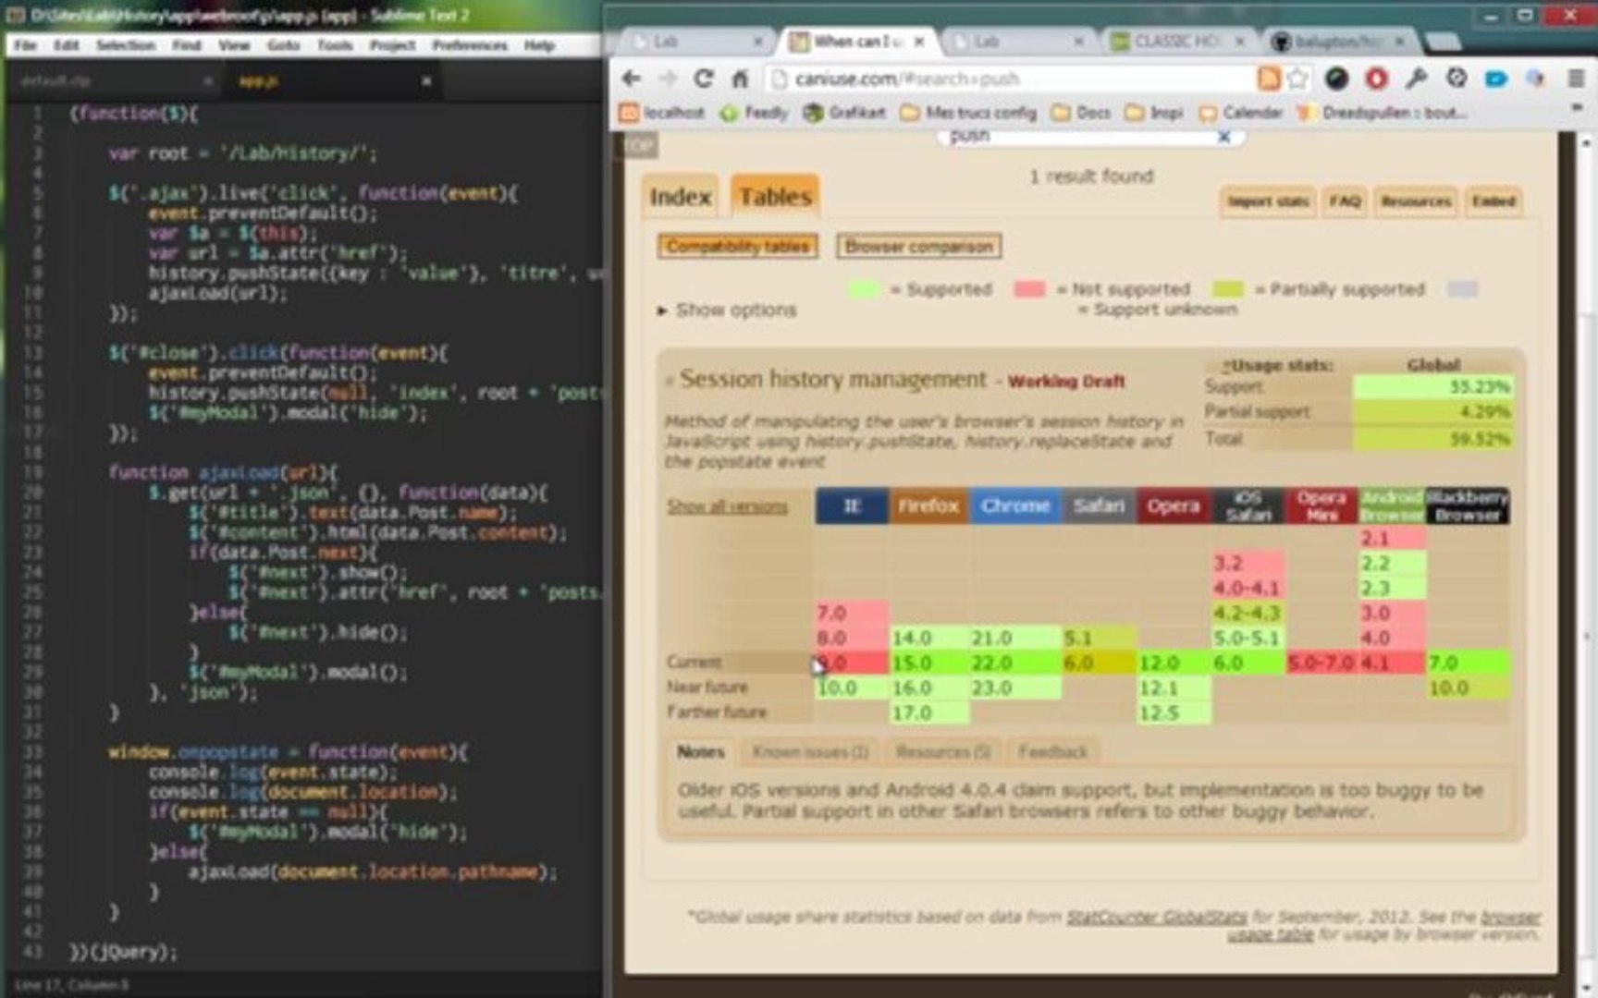Open the Chrome home page icon
Viewport: 1598px width, 998px height.
(740, 79)
